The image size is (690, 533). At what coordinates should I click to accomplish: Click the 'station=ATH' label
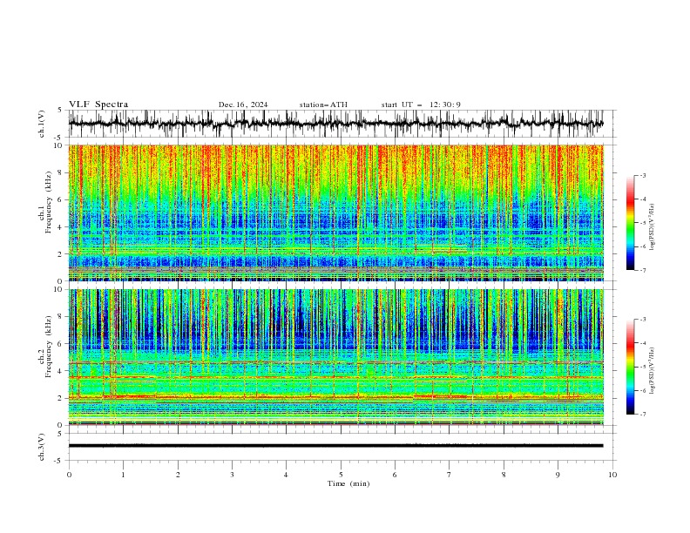tap(323, 105)
